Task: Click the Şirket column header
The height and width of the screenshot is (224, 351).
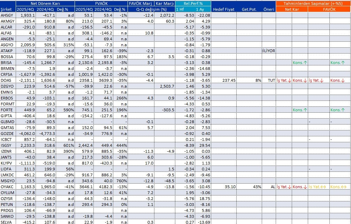Action: pos(8,10)
